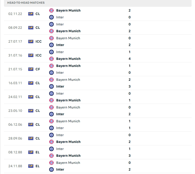Screen dimensions: 195x174
Task: Select the 27.07.17 match date
Action: (15, 42)
